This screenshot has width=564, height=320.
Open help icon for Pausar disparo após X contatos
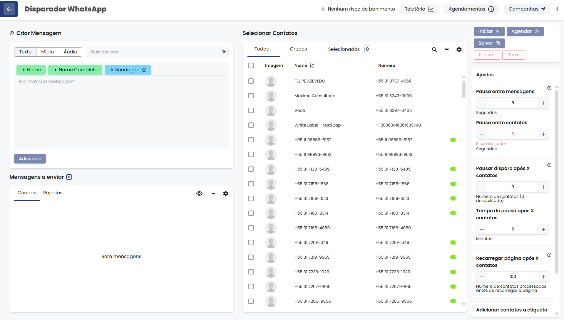point(549,165)
